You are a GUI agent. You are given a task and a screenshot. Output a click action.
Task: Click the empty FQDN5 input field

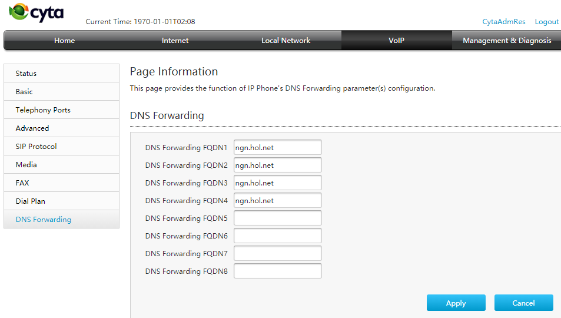278,218
